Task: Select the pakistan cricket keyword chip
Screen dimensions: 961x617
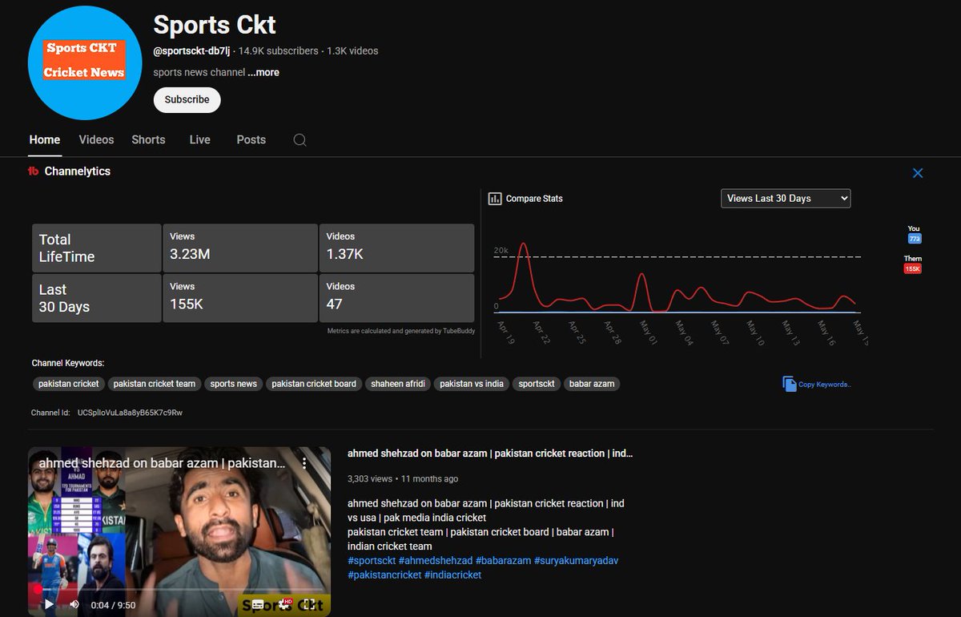Action: click(x=69, y=384)
